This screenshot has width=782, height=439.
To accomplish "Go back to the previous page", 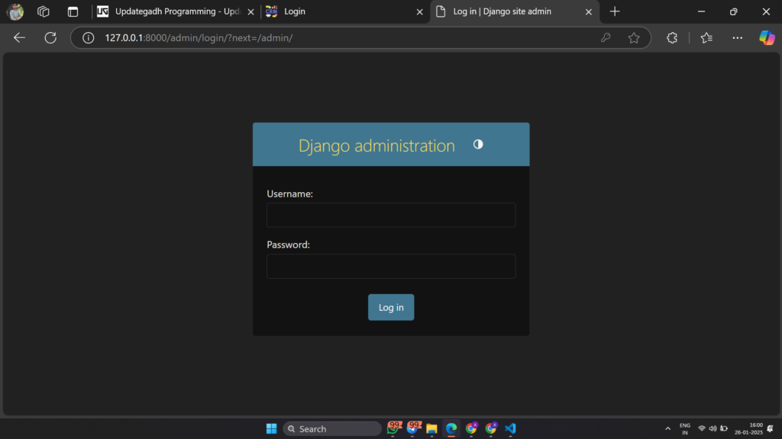I will [x=19, y=38].
